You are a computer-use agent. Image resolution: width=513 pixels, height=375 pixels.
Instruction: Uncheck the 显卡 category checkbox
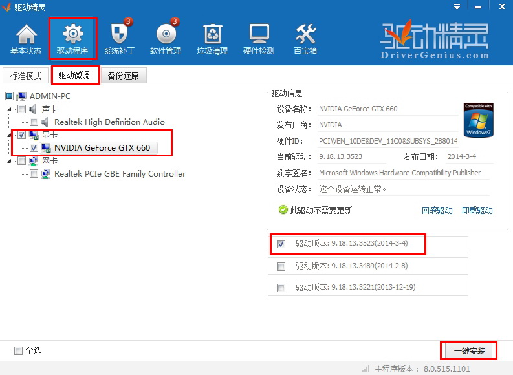tap(21, 134)
